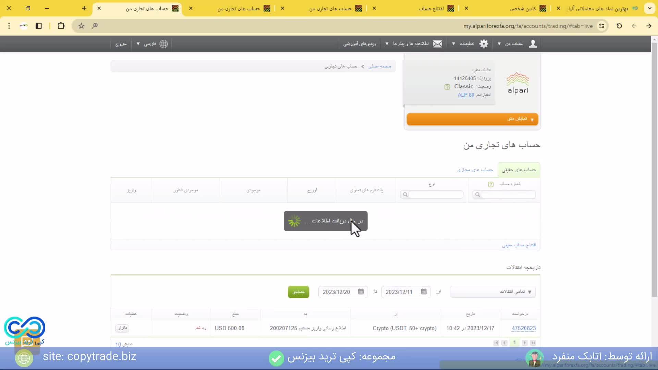The height and width of the screenshot is (370, 658).
Task: Open the تمامی انتقالات filter dropdown
Action: 492,292
